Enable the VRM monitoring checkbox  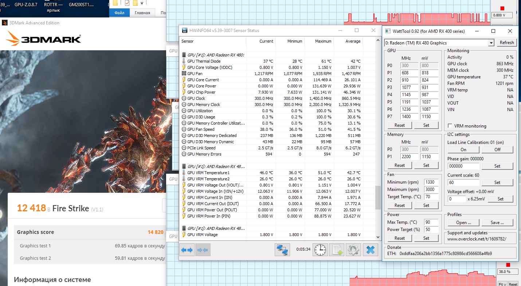(450, 126)
